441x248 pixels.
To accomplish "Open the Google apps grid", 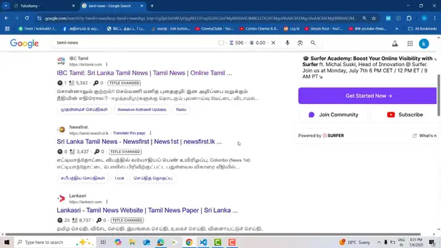I will click(410, 43).
